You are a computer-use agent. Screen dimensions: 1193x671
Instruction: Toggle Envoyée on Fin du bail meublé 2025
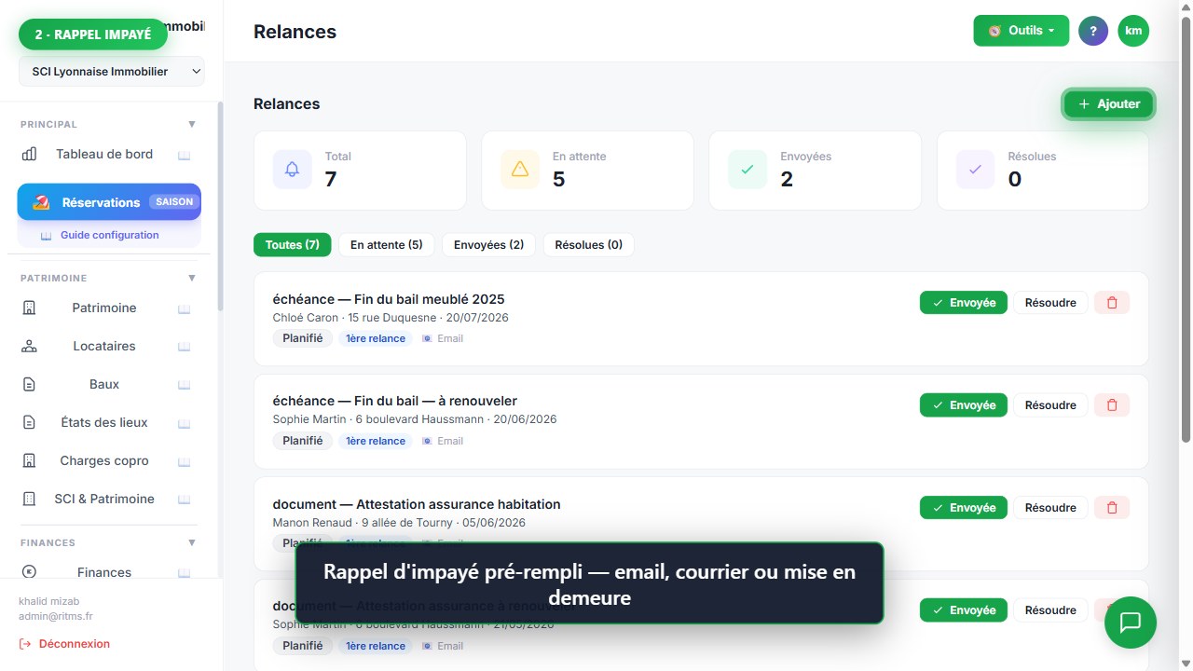(x=964, y=303)
